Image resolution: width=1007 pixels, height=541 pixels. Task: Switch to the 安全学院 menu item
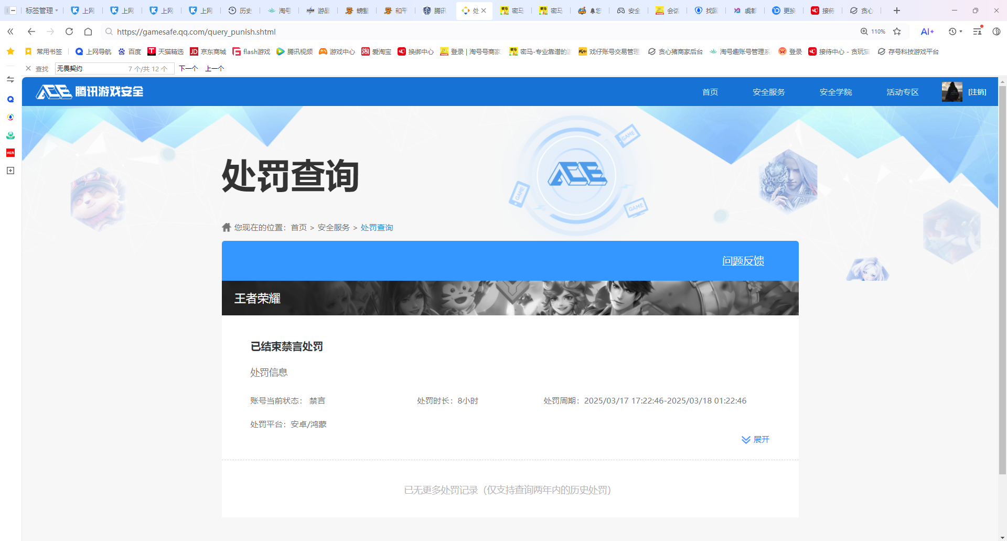(835, 91)
